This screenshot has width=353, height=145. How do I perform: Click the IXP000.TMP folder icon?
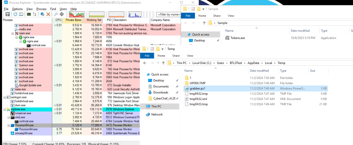click(x=186, y=83)
